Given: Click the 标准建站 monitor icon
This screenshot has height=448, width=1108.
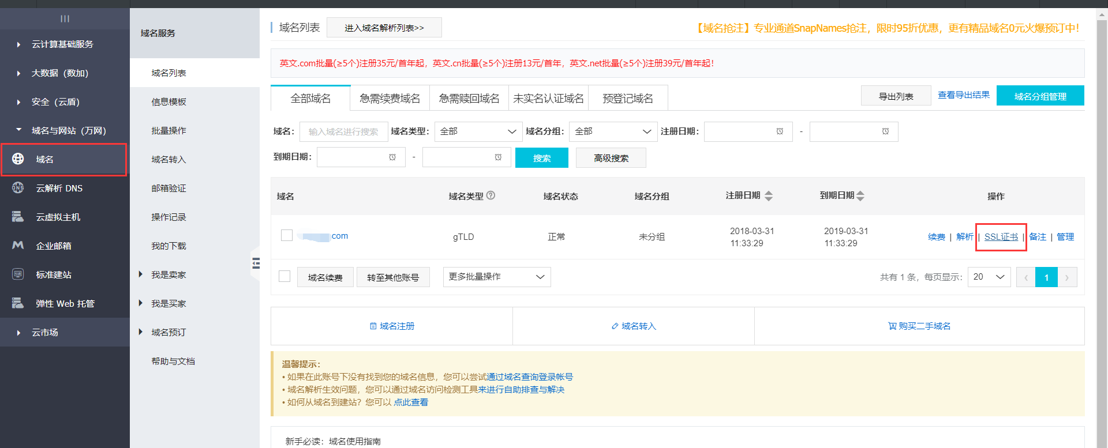Looking at the screenshot, I should pyautogui.click(x=18, y=274).
